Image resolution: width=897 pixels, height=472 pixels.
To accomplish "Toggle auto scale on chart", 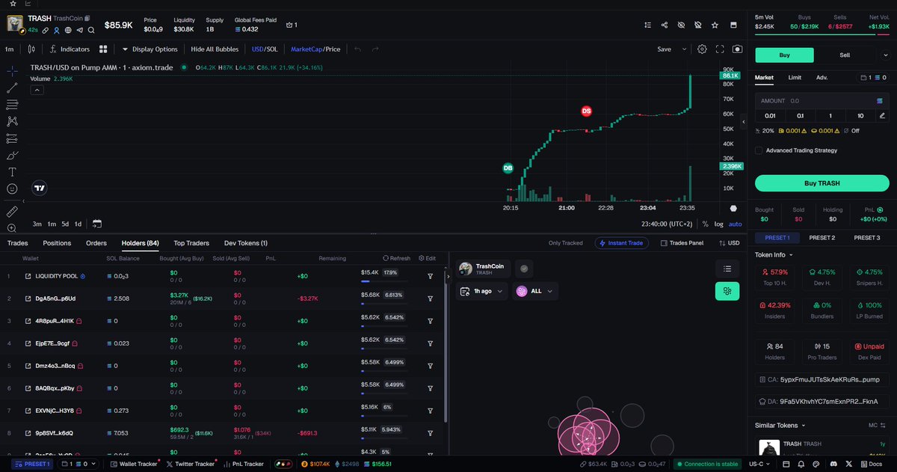I will pyautogui.click(x=736, y=224).
